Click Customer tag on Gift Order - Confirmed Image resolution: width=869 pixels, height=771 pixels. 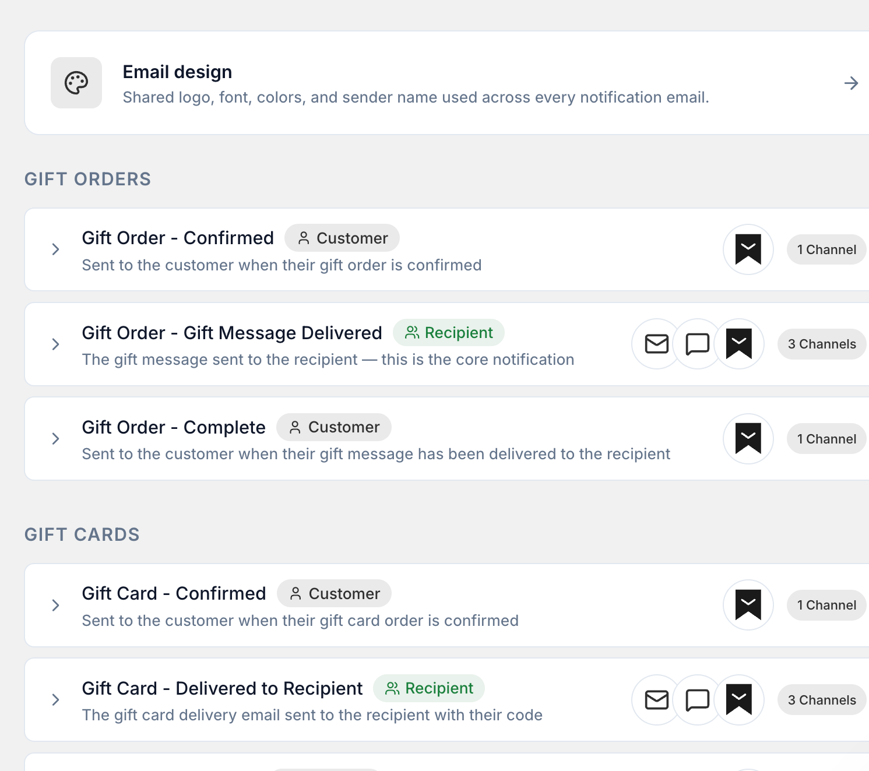[x=342, y=238]
